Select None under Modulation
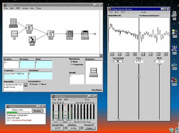Viewport: 179px width, 133px height. coord(72,62)
